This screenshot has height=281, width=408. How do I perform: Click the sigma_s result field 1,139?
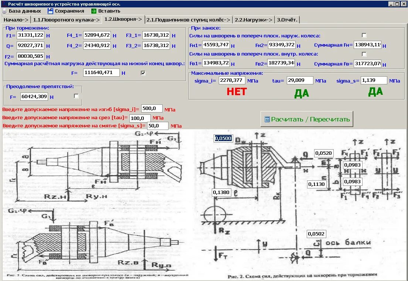(374, 81)
